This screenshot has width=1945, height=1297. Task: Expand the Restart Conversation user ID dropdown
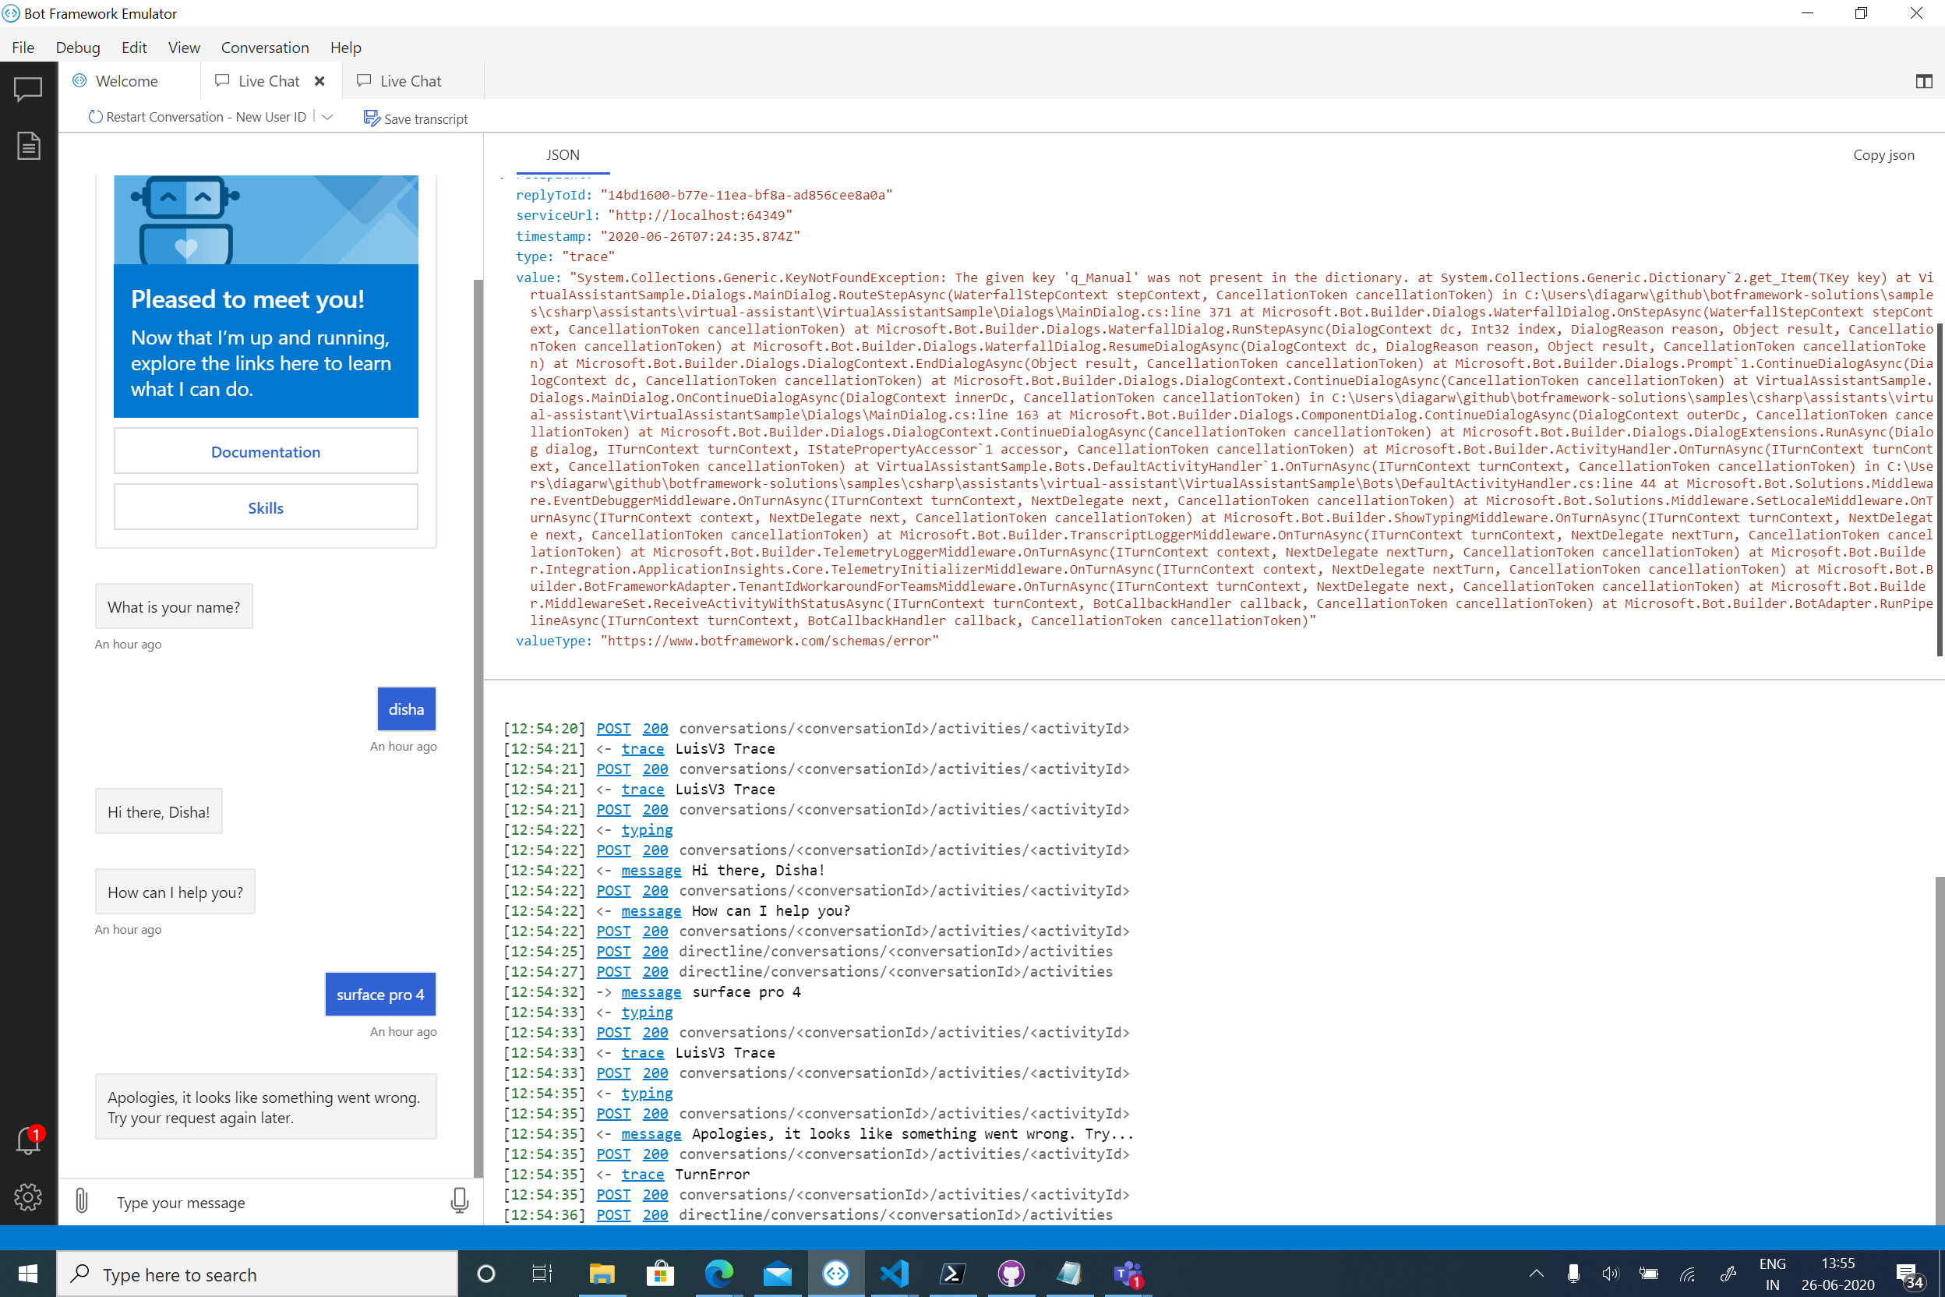tap(328, 117)
